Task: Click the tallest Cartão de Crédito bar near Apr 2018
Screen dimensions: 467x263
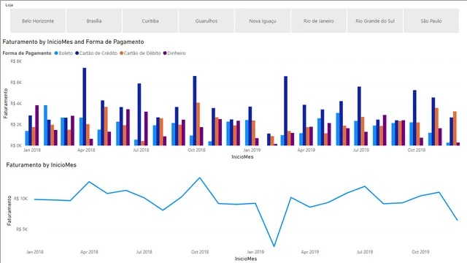Action: tap(85, 107)
